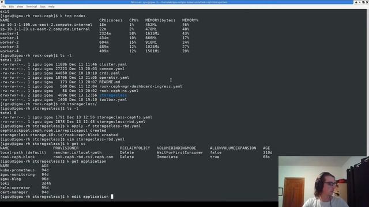Screen dimensions: 369x207
Task: Click the 'vim storageclass-rbd.yaml' command
Action: tap(96, 139)
